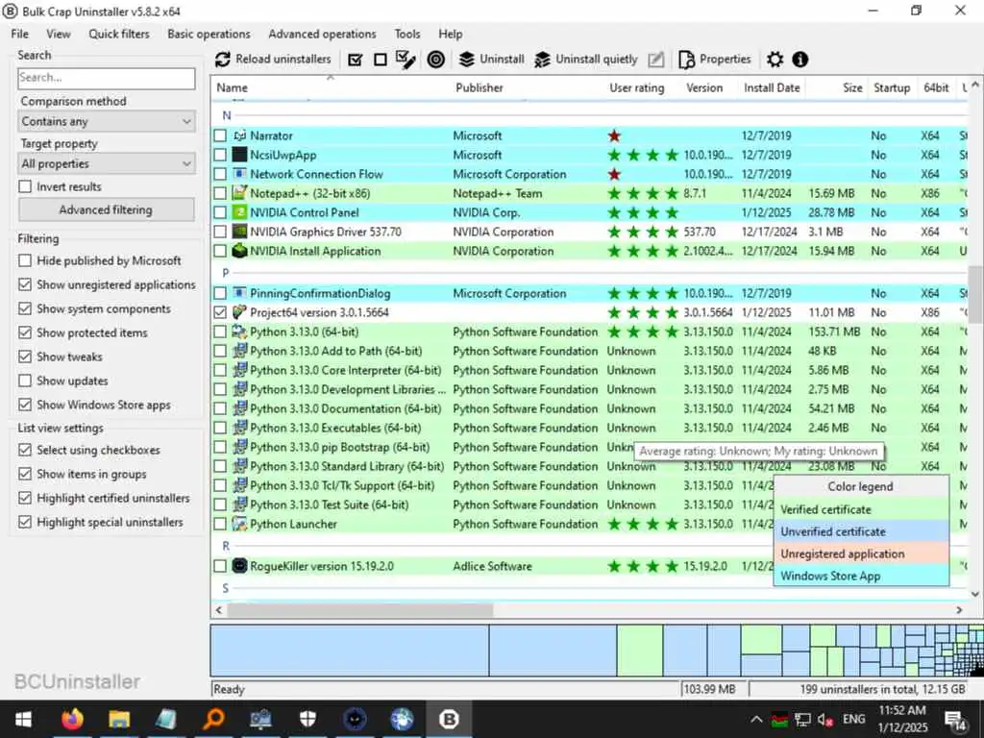
Task: Open the Tools menu
Action: pos(407,34)
